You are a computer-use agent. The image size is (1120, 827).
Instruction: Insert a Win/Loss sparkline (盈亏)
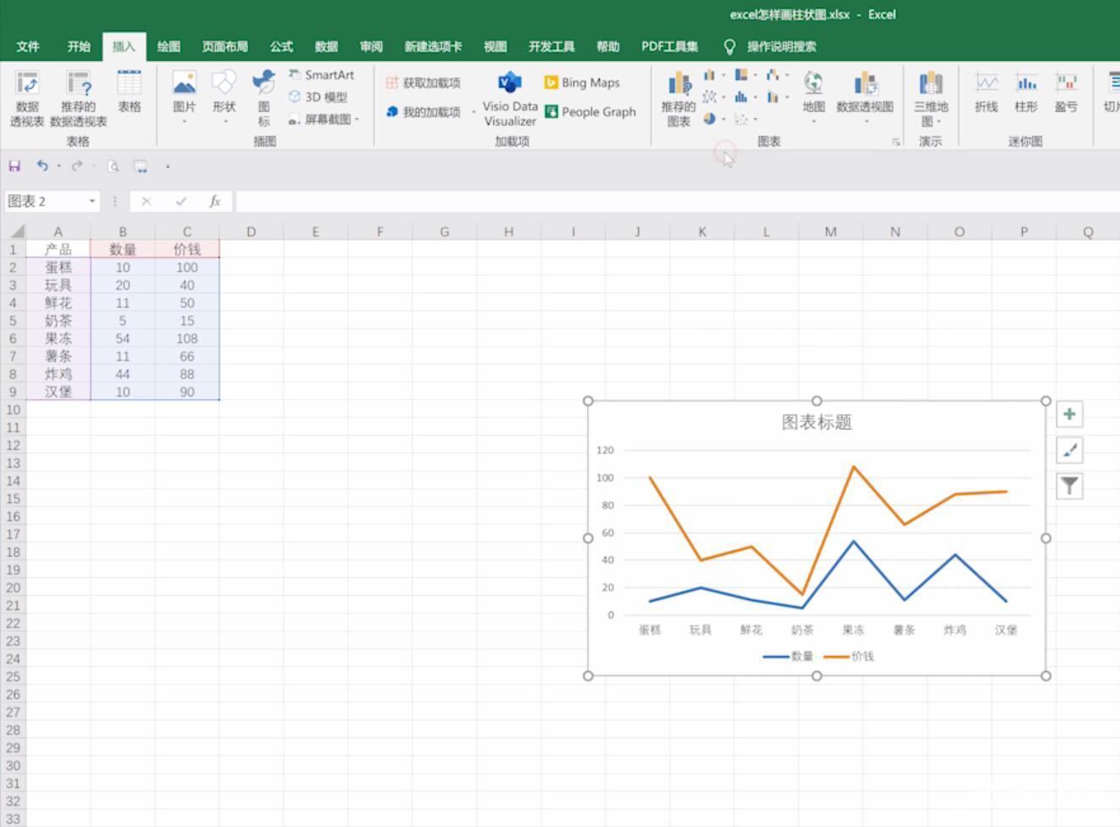coord(1066,92)
